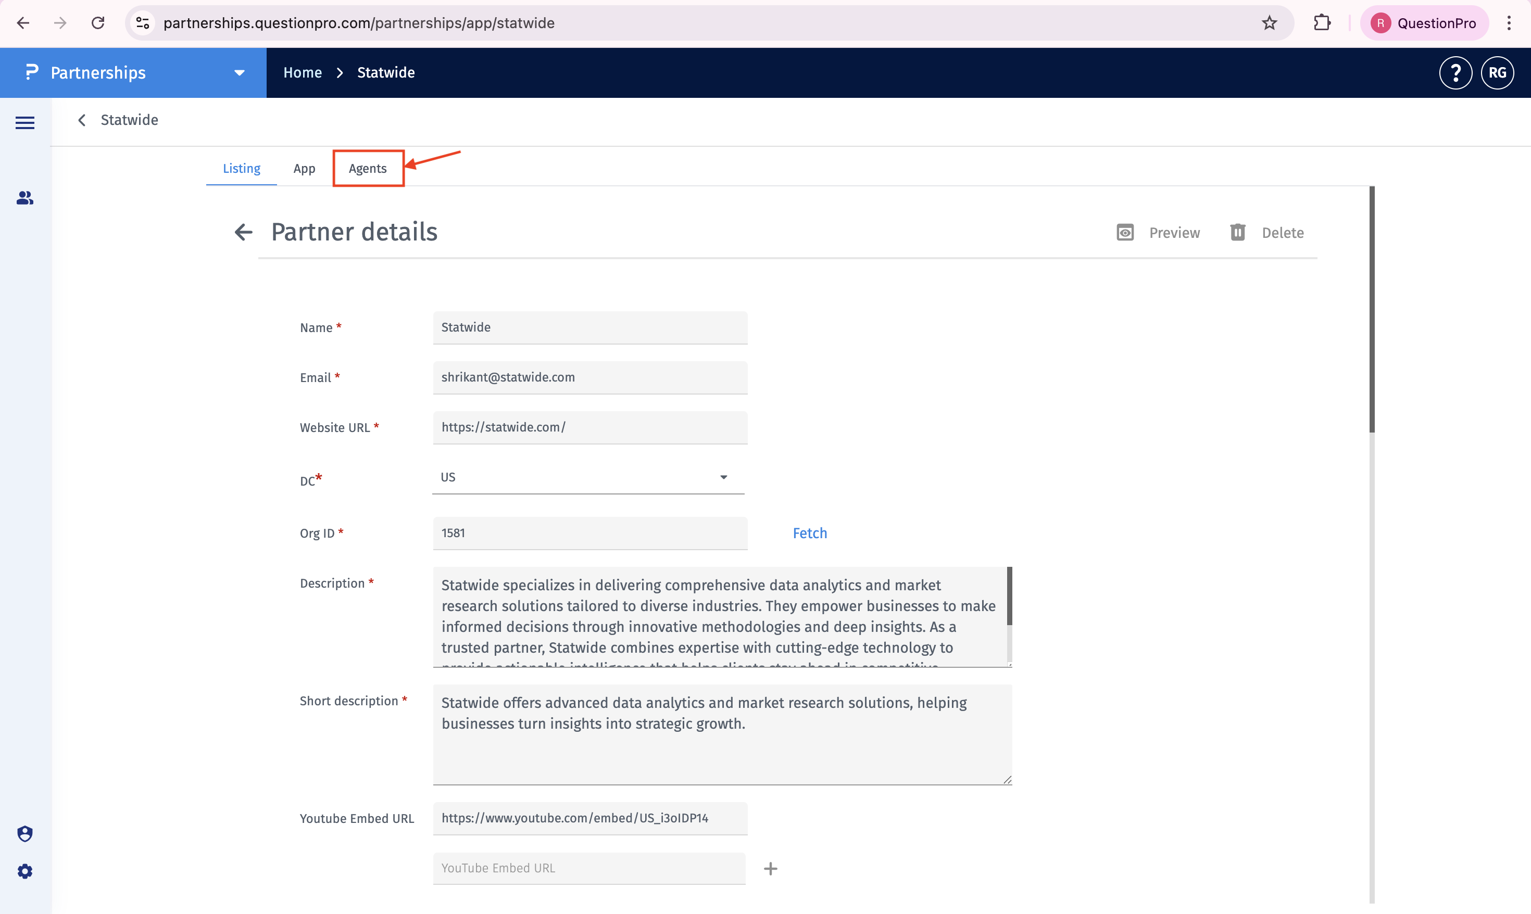Expand the Partnerships product dropdown arrow
This screenshot has height=914, width=1531.
(240, 73)
